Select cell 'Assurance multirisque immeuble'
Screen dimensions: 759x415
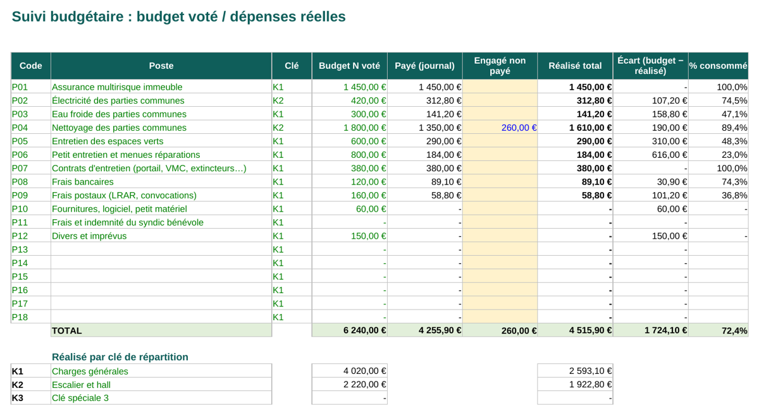click(161, 87)
